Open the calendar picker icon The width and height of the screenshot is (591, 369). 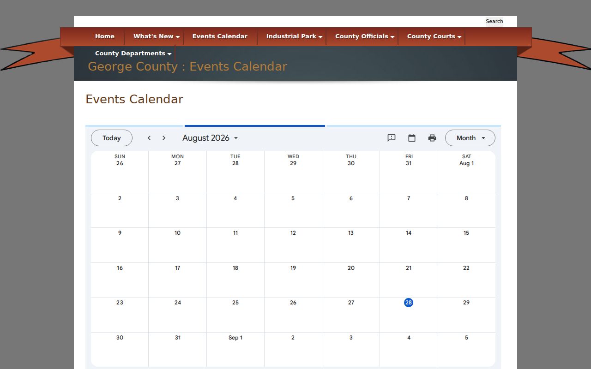coord(412,138)
